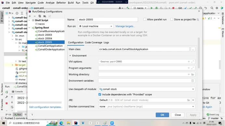This screenshot has width=225, height=126.
Task: Run nacos with green play icon
Action: pos(152,8)
